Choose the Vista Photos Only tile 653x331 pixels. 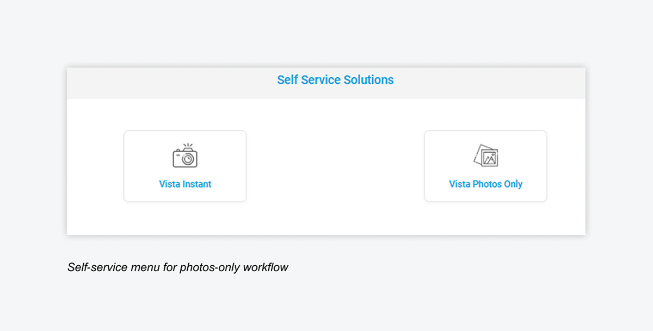[485, 166]
